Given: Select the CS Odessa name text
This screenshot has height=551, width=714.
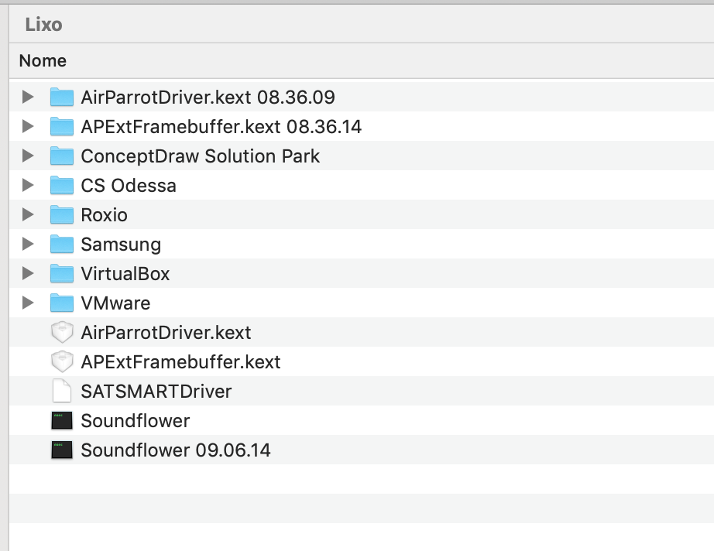Looking at the screenshot, I should [x=129, y=186].
